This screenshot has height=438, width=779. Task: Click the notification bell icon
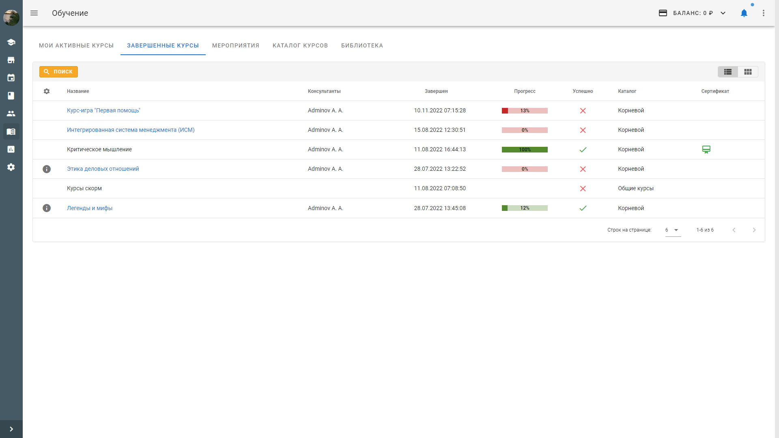pyautogui.click(x=744, y=13)
